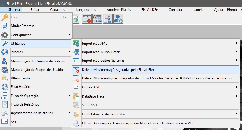The height and width of the screenshot is (130, 242).
Task: Expand the Idiomas submenu arrow
Action: [x=69, y=52]
